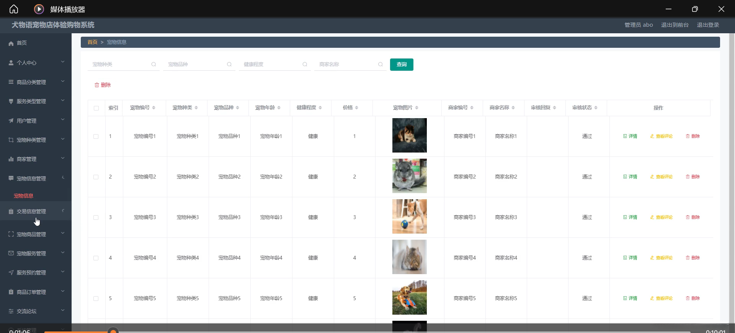Click the 首页 breadcrumb link
This screenshot has height=333, width=735.
(x=92, y=42)
